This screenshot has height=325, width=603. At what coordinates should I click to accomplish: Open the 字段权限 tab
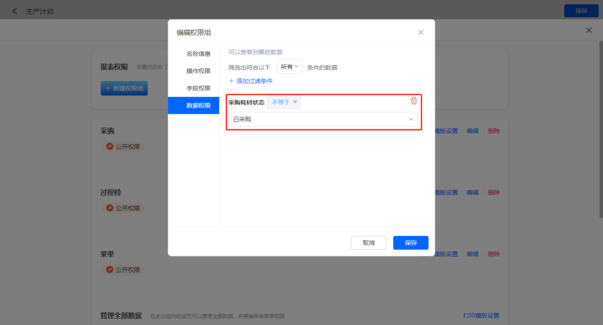[x=198, y=88]
